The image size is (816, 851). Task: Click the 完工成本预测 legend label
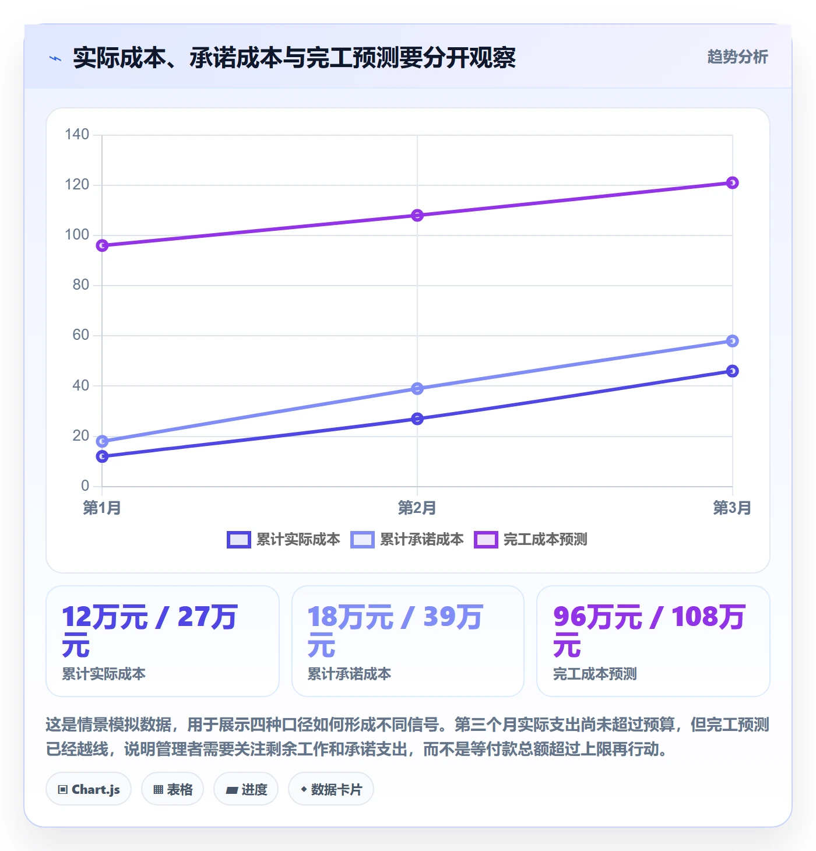coord(545,540)
